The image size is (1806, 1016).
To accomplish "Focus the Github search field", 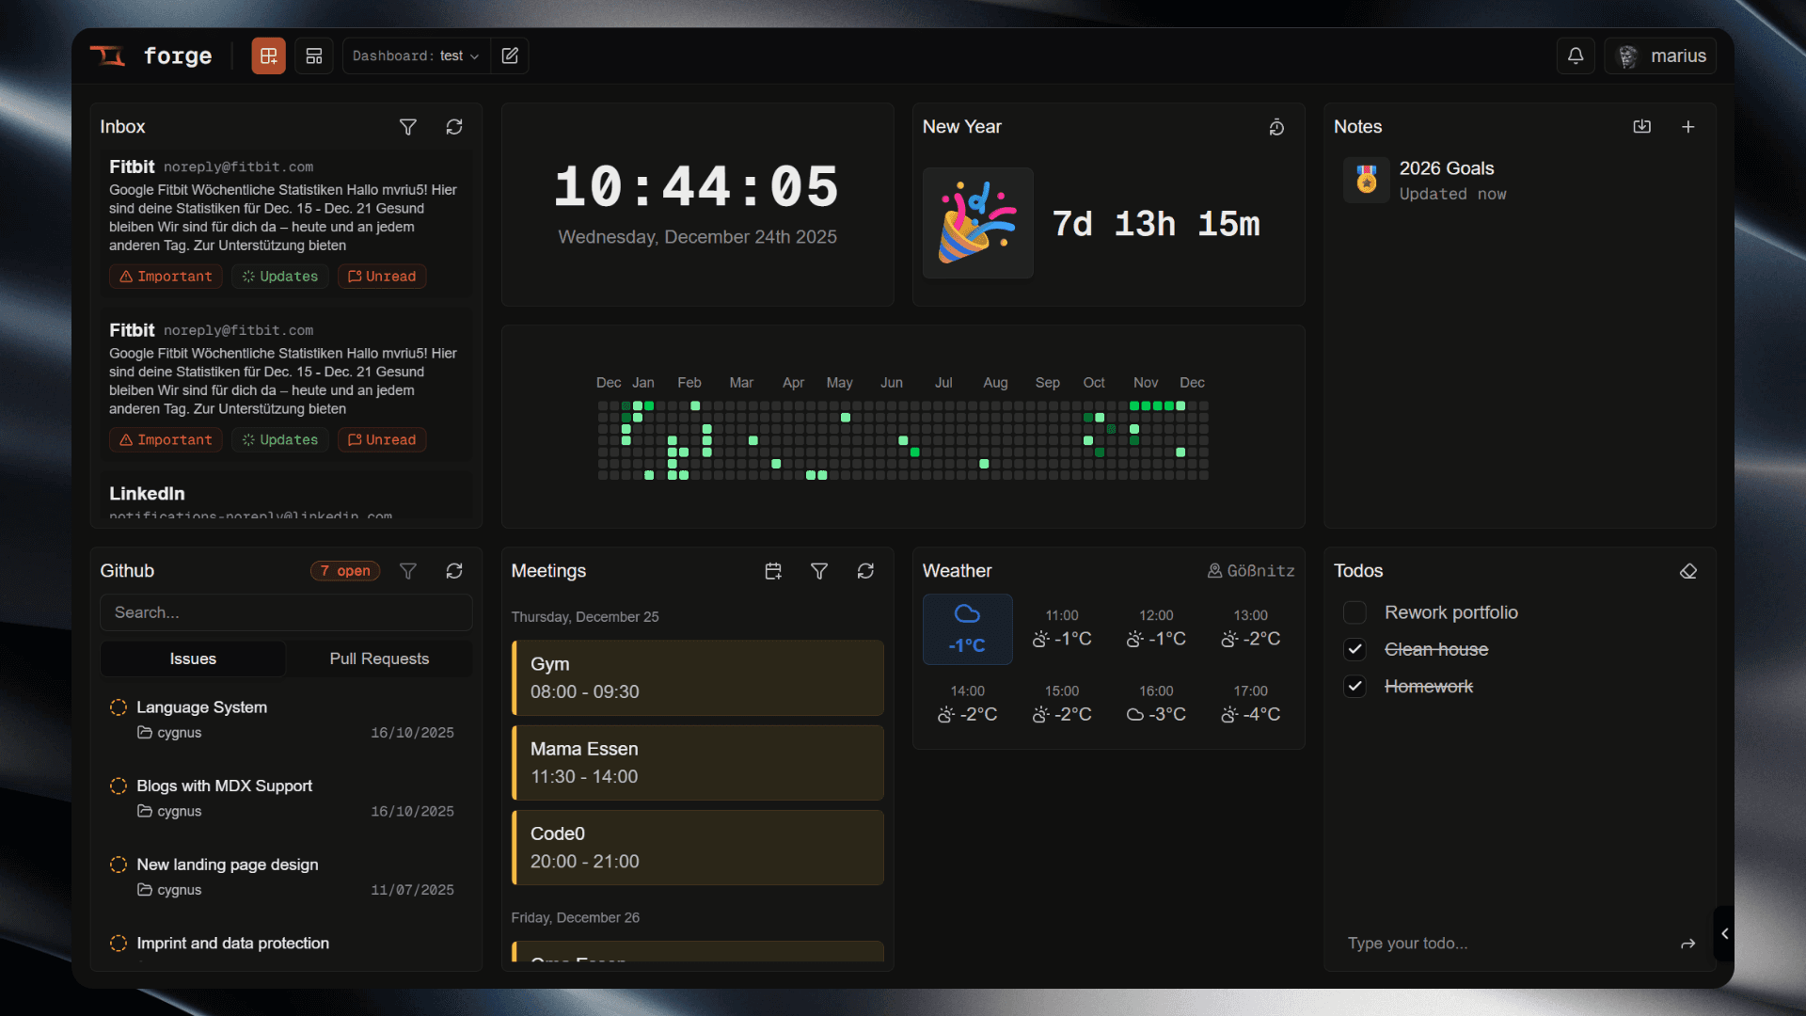I will point(286,612).
